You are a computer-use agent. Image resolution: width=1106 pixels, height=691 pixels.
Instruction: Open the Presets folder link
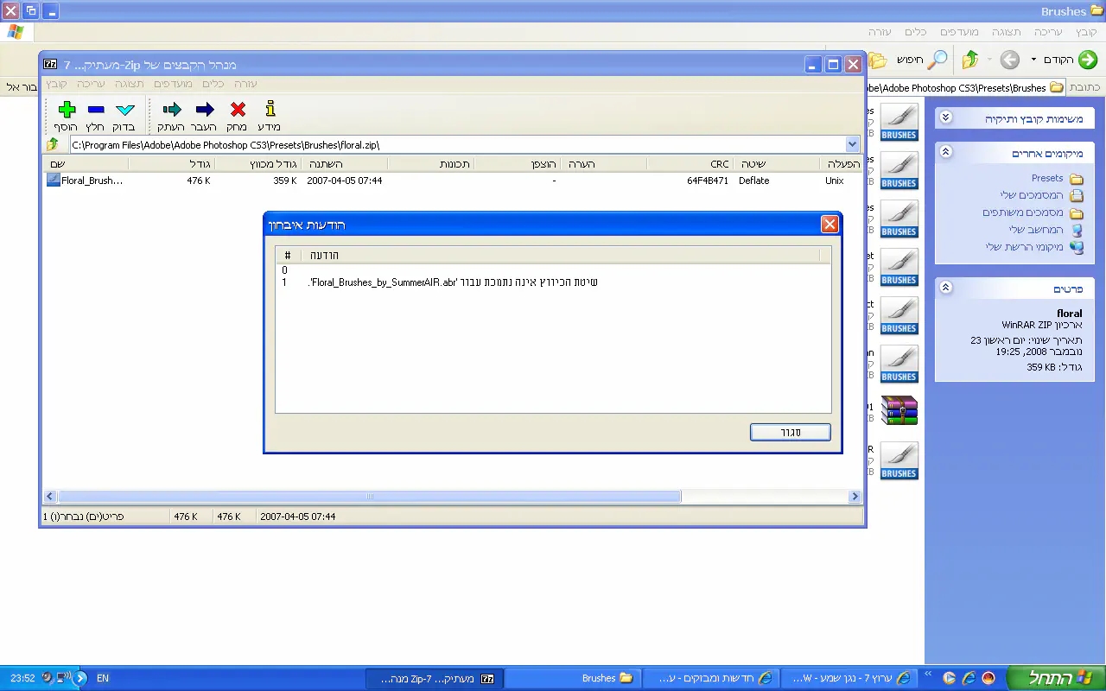point(1047,178)
